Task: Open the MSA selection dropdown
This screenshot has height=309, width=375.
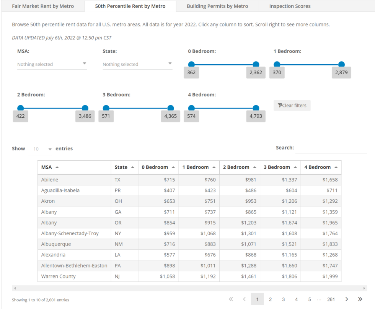Action: (52, 64)
